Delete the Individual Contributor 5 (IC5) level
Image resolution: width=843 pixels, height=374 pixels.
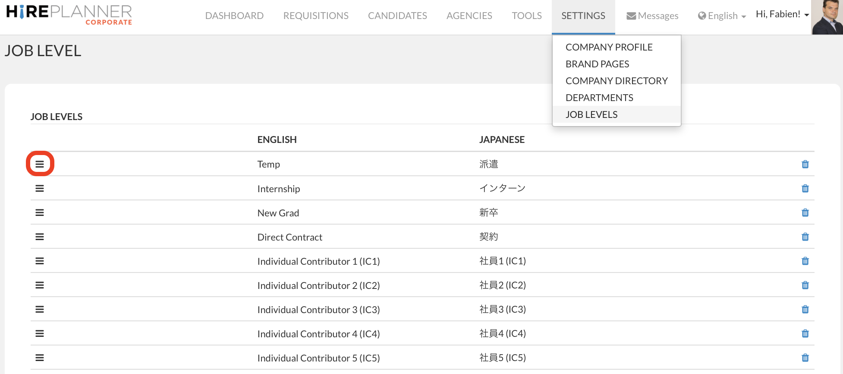805,358
